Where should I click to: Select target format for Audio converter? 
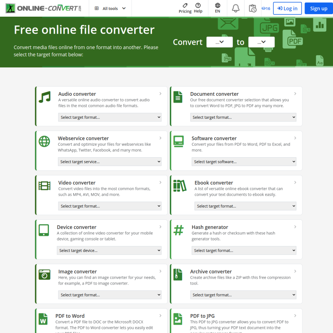tap(110, 117)
